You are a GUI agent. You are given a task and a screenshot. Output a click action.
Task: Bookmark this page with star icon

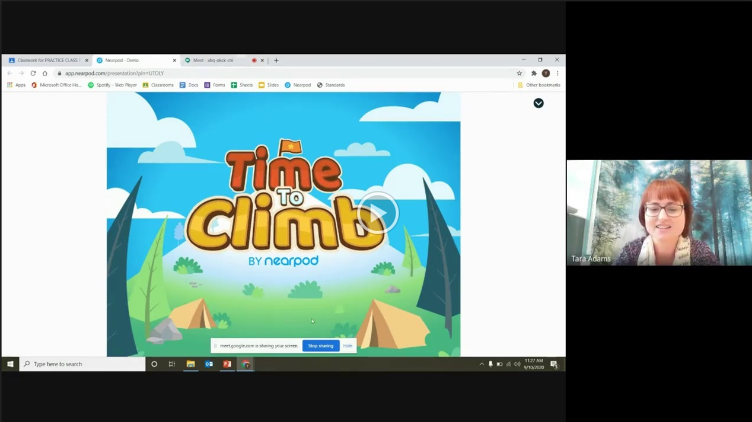tap(520, 73)
